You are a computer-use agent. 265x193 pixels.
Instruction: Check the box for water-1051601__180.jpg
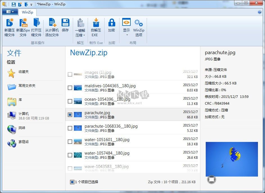70,142
